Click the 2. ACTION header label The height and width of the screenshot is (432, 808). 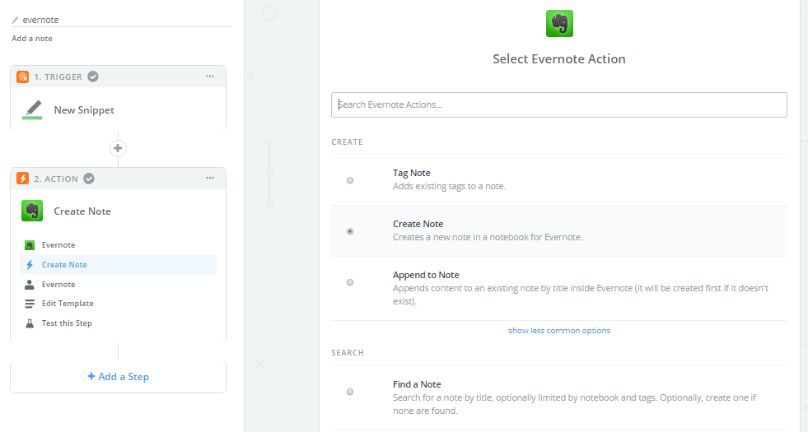tap(56, 179)
